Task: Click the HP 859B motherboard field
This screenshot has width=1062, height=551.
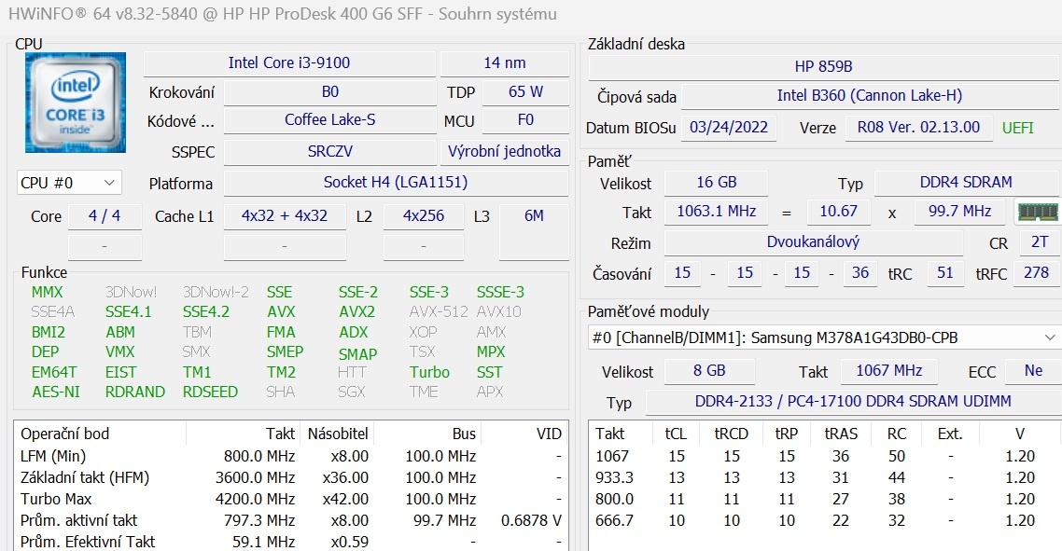Action: pos(823,67)
